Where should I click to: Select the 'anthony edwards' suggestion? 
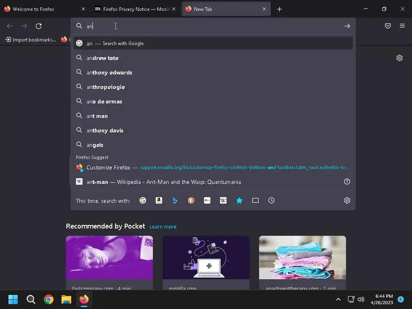tap(213, 72)
